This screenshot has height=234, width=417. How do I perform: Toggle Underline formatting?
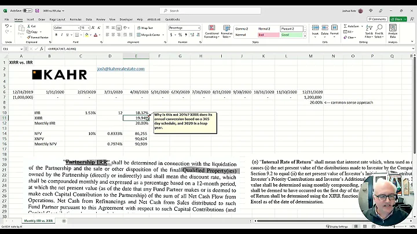[x=67, y=35]
